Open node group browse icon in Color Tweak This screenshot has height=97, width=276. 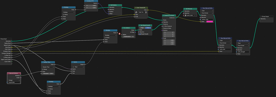pyautogui.click(x=136, y=12)
